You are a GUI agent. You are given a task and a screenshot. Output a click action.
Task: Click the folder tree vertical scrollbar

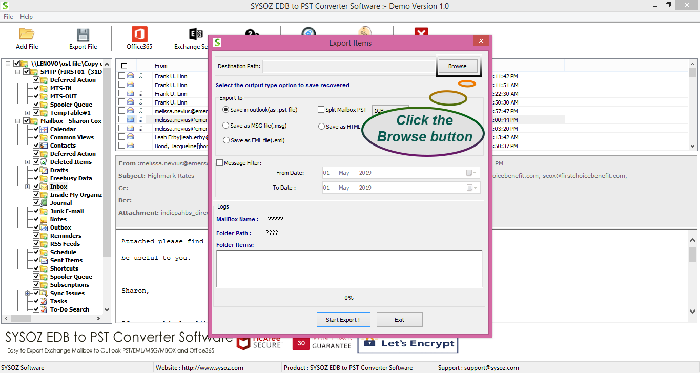tap(107, 186)
